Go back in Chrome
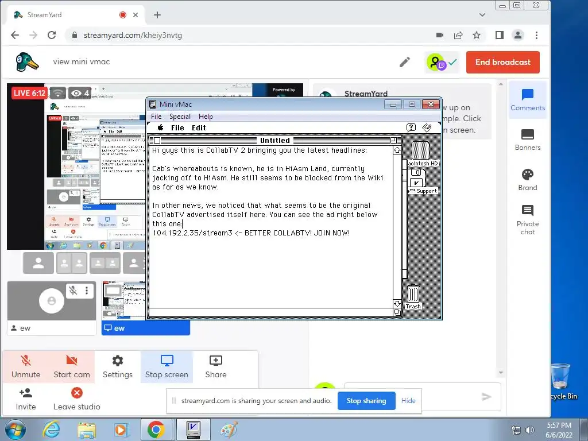 click(x=15, y=35)
